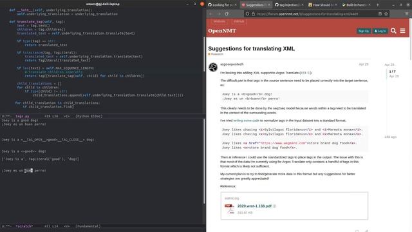Click the scratch buffer scrollbar in Emacs
Viewport: 412px width, 232px height.
click(204, 161)
